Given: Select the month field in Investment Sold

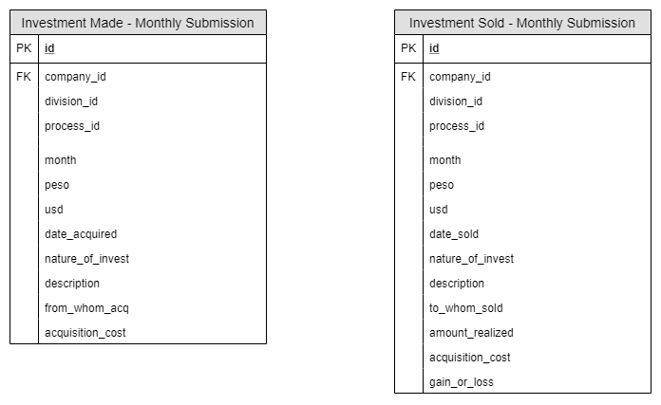Looking at the screenshot, I should tap(445, 160).
